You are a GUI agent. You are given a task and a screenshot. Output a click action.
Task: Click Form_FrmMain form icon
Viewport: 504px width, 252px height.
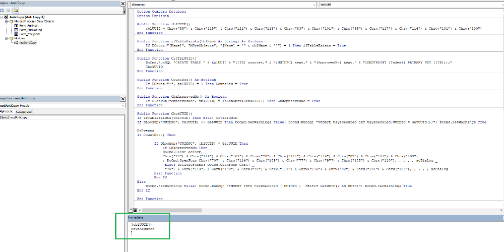click(17, 25)
